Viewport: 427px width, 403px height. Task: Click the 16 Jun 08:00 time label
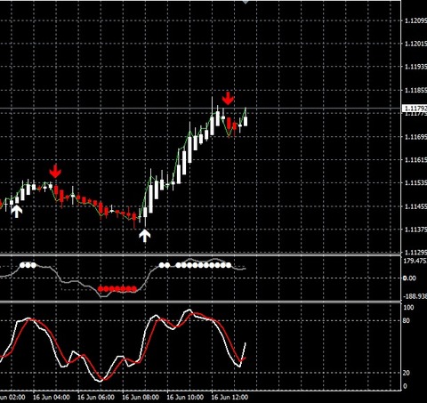pos(141,397)
